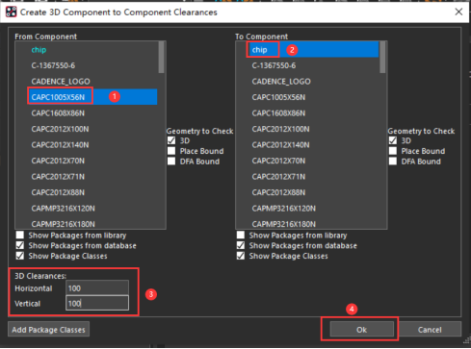Confirm with the Ok button
This screenshot has width=471, height=349.
tap(362, 330)
